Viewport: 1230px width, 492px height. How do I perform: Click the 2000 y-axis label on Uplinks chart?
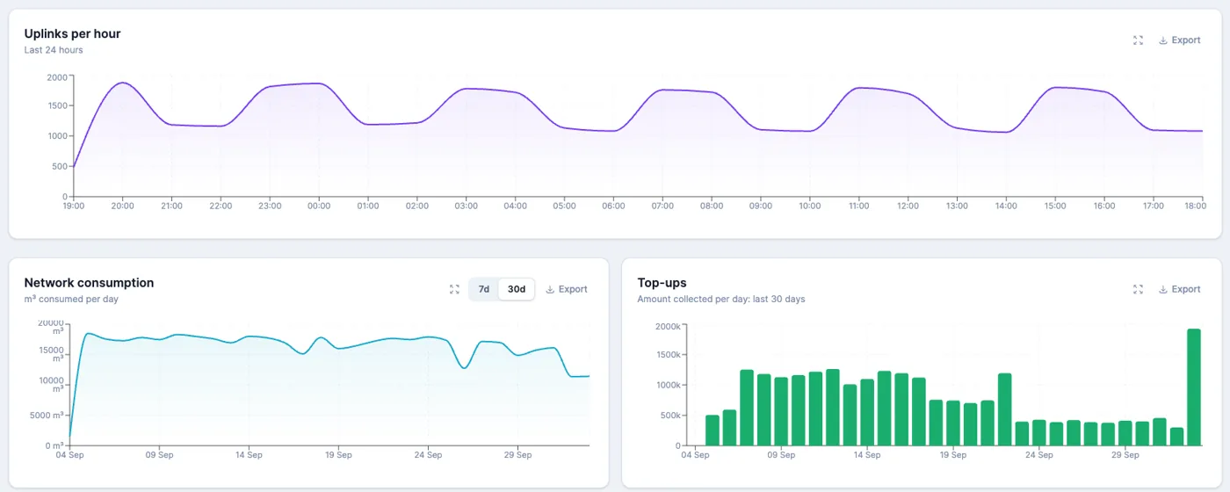(x=57, y=76)
